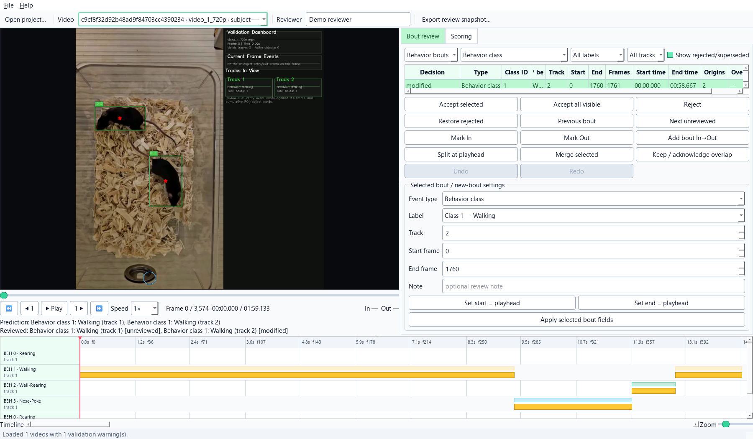The width and height of the screenshot is (753, 439).
Task: Click Accept selected button
Action: point(461,104)
